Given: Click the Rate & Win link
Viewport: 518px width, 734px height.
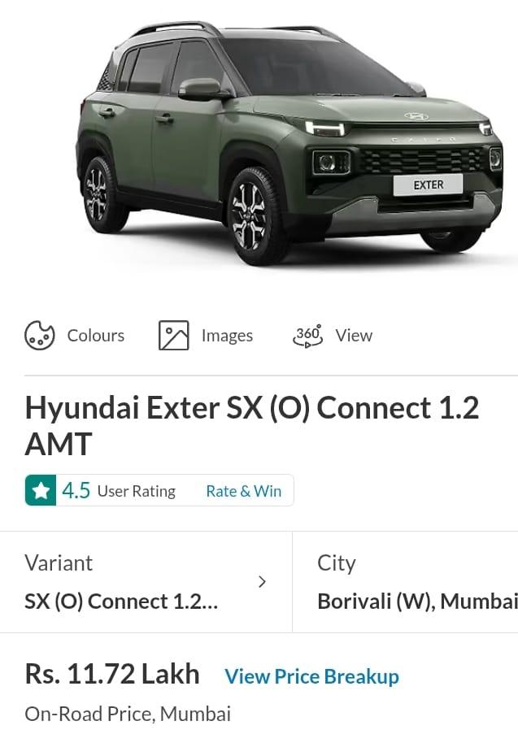Looking at the screenshot, I should click(x=243, y=491).
